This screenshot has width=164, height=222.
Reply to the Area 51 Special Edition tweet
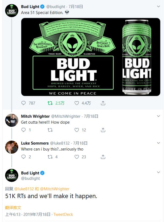[24, 103]
